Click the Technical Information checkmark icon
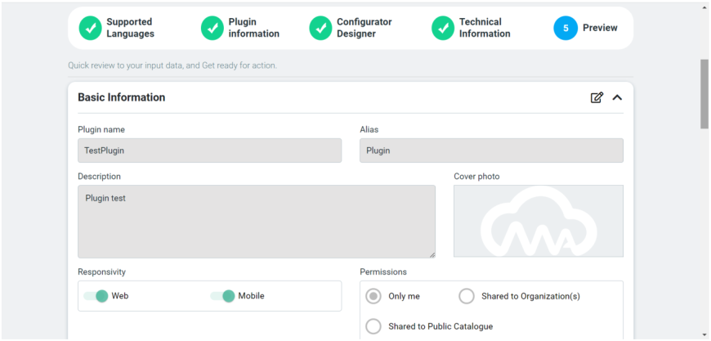 pyautogui.click(x=443, y=28)
